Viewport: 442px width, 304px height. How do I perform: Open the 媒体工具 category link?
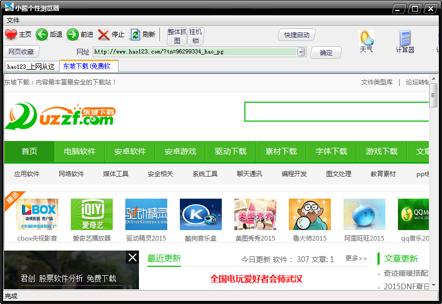(x=116, y=174)
